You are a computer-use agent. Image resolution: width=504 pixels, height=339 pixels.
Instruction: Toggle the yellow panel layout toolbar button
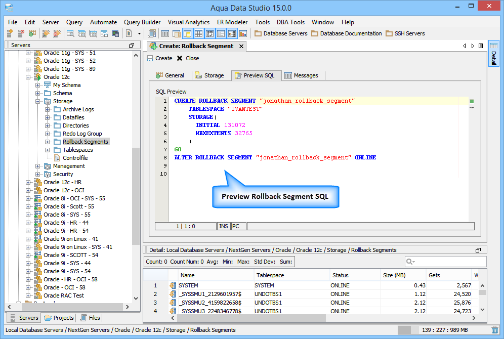tap(187, 33)
